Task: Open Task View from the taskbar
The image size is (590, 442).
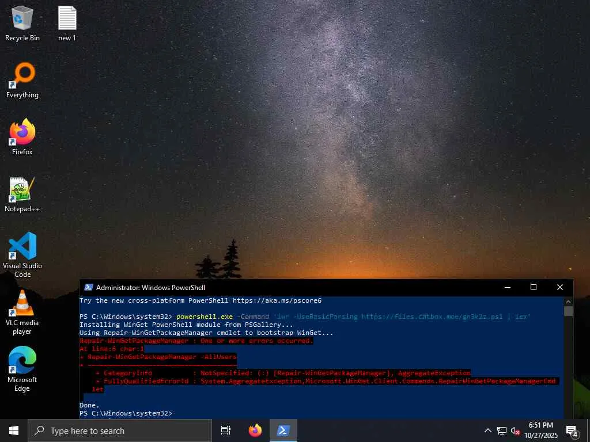Action: point(226,430)
